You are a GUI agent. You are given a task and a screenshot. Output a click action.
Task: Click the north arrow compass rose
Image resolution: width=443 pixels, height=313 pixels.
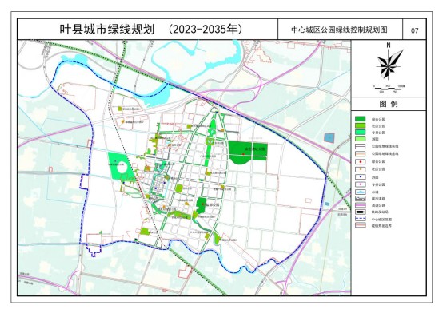pyautogui.click(x=389, y=64)
